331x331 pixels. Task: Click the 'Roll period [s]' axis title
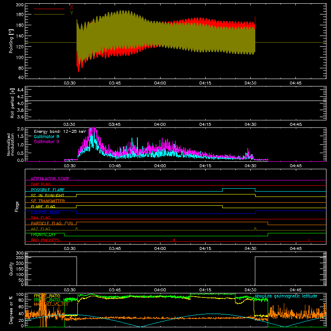pyautogui.click(x=12, y=103)
